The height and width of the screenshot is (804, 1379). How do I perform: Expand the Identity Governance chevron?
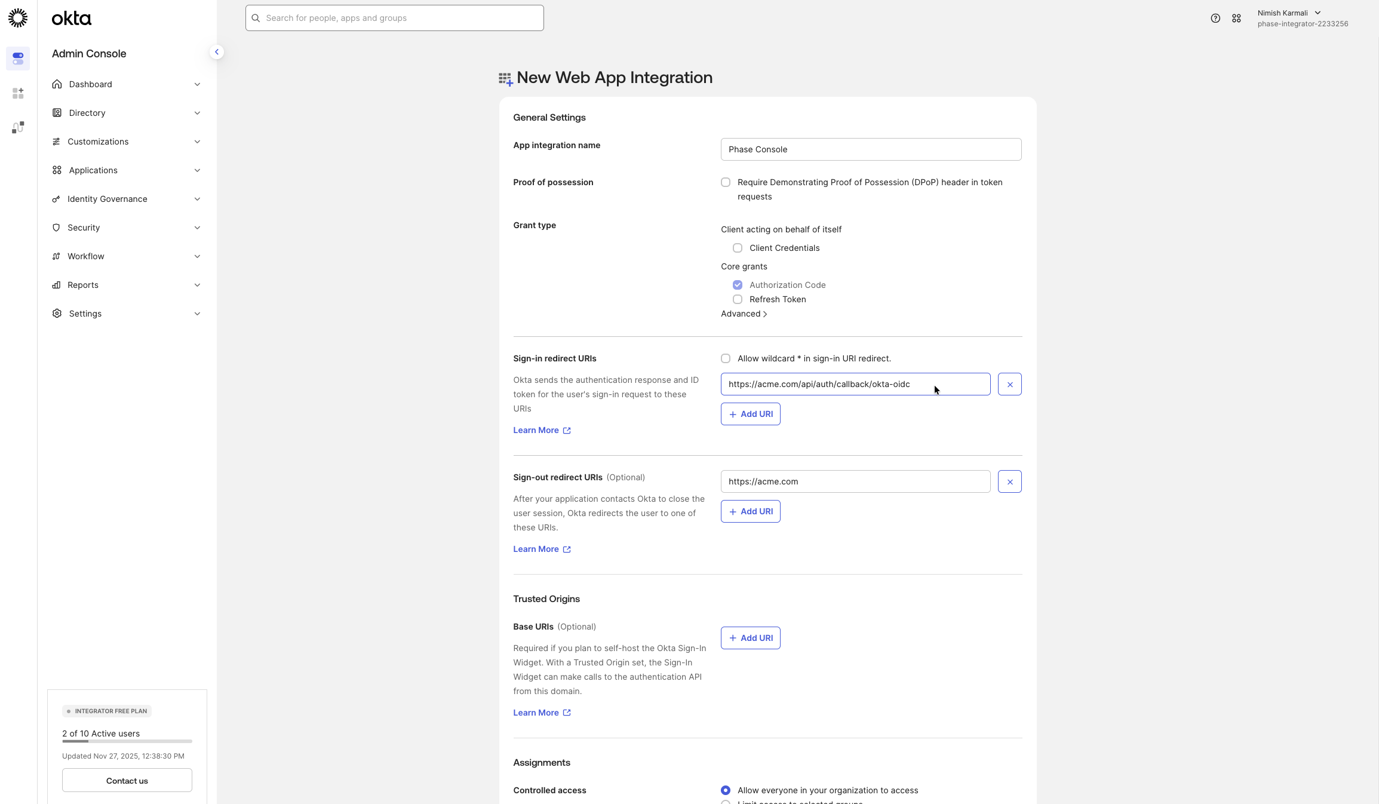[x=197, y=199]
